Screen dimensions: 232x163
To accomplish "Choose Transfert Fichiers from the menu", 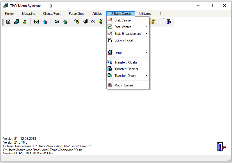I will pos(128,69).
